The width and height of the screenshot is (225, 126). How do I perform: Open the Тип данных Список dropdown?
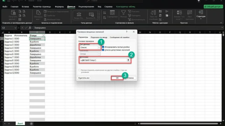pyautogui.click(x=99, y=47)
